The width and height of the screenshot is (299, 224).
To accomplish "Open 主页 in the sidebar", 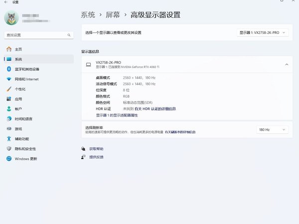I will tap(39, 49).
